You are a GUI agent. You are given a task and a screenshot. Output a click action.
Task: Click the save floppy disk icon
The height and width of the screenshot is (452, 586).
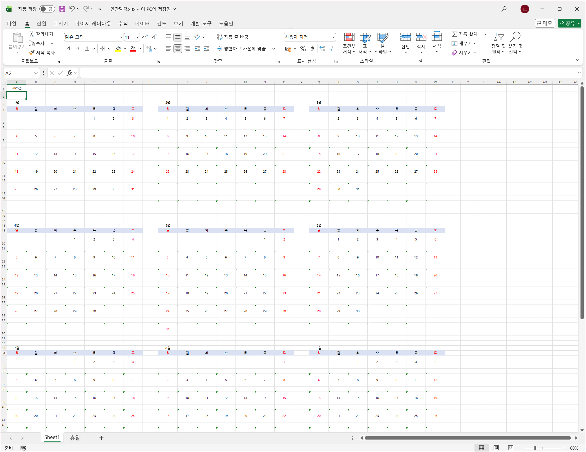pyautogui.click(x=62, y=9)
